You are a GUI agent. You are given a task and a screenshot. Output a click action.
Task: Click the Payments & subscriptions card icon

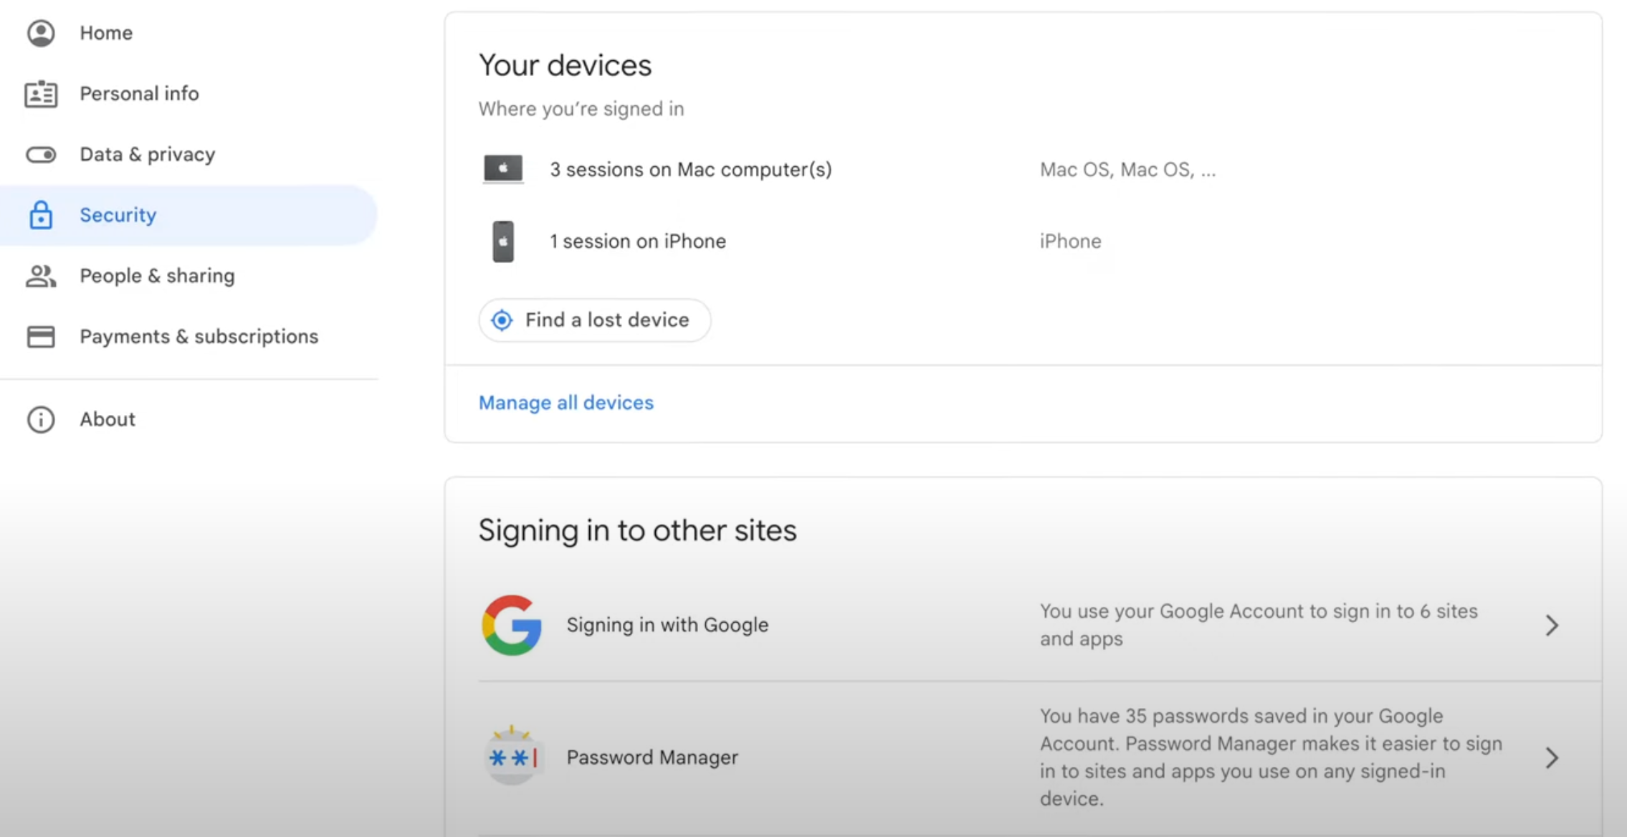(41, 336)
